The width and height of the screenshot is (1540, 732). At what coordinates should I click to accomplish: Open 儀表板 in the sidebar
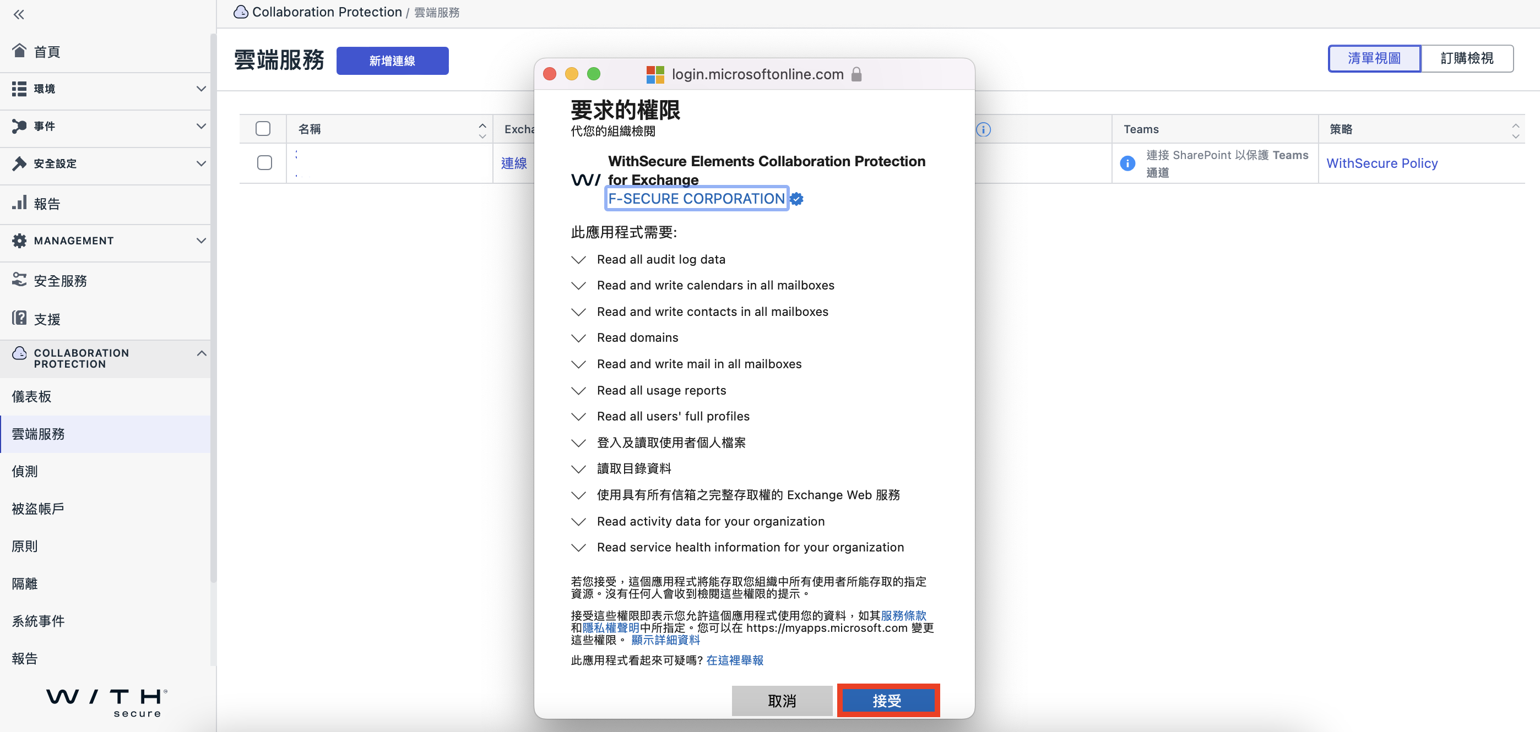click(105, 396)
